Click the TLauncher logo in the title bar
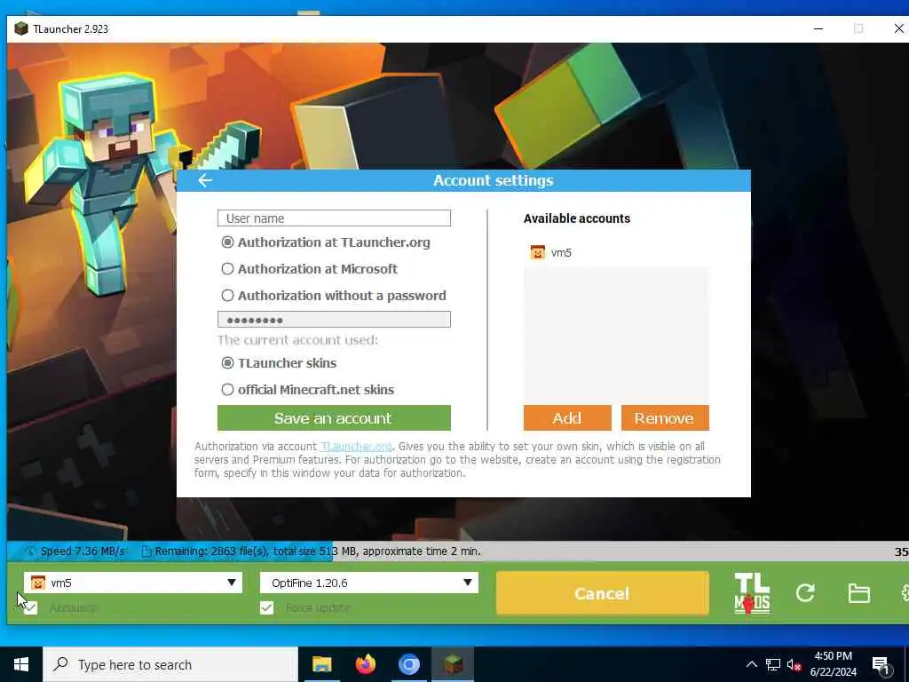Viewport: 909px width, 682px height. click(21, 28)
